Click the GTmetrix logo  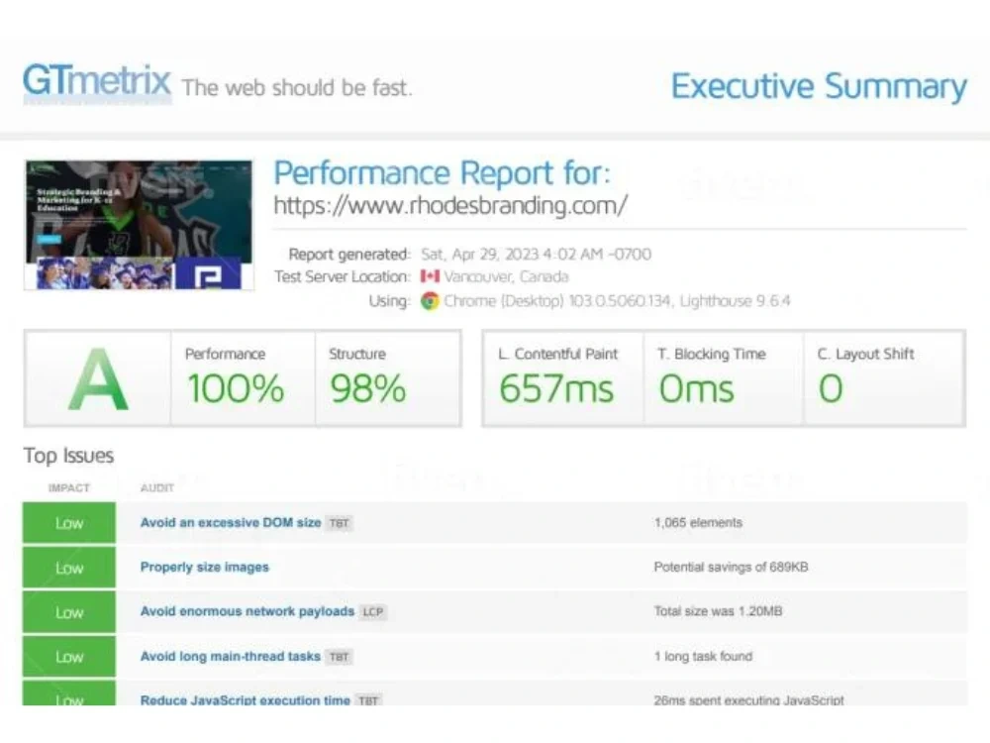click(97, 81)
